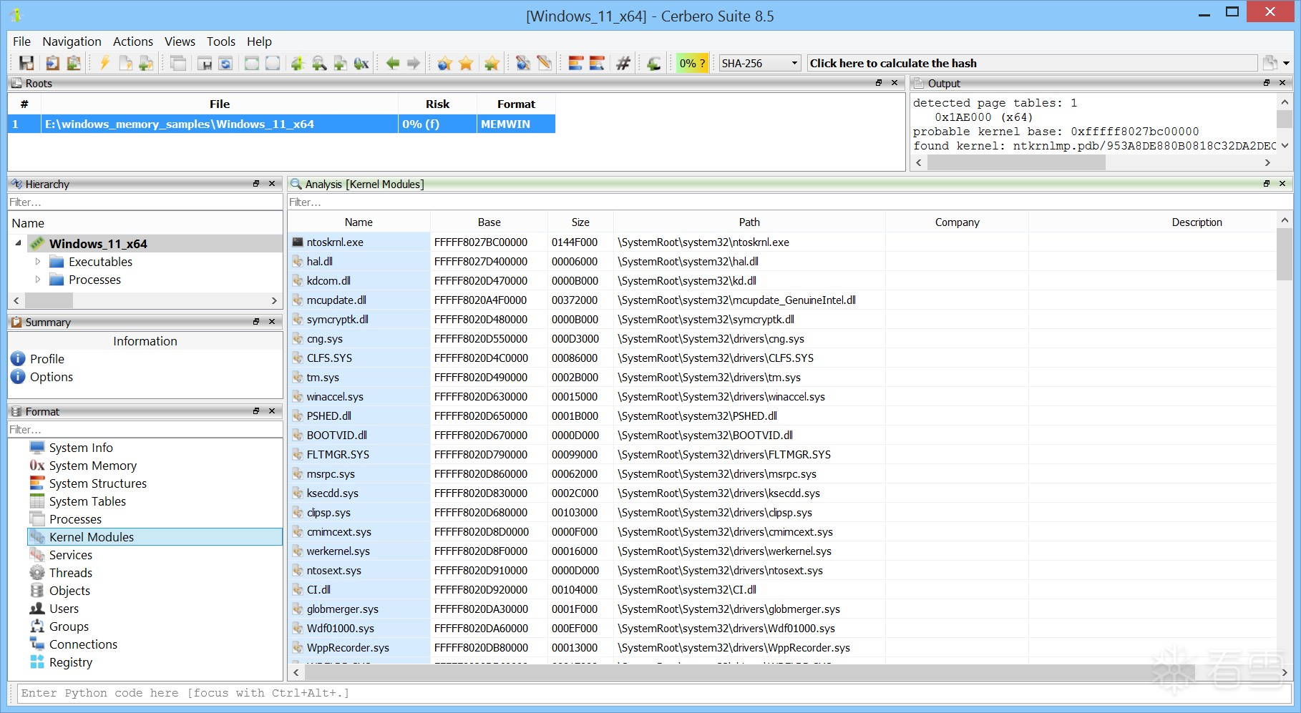Close the Hierarchy panel
The image size is (1301, 713).
272,184
